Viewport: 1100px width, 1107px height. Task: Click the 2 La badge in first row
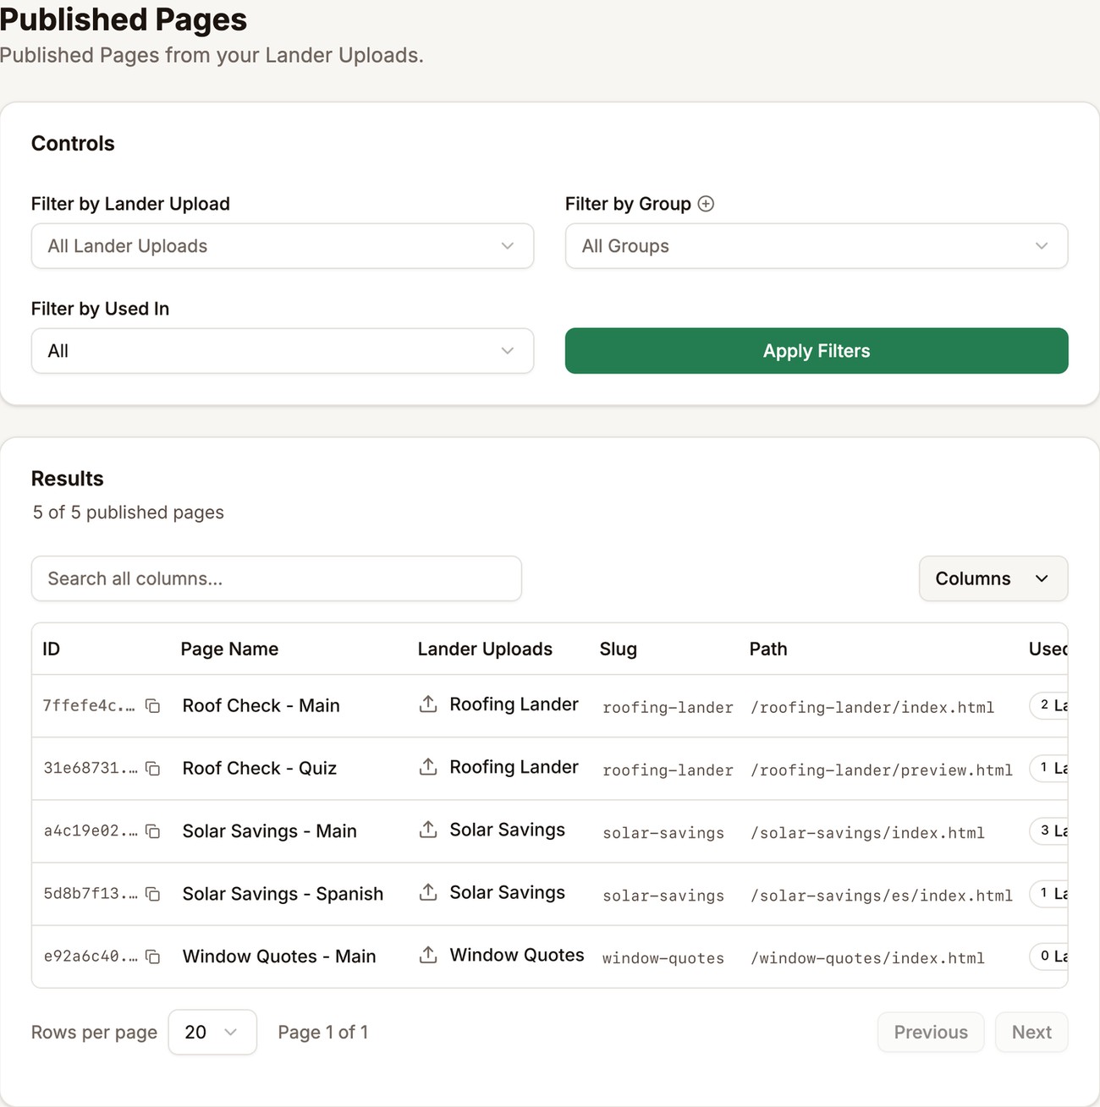click(1049, 705)
